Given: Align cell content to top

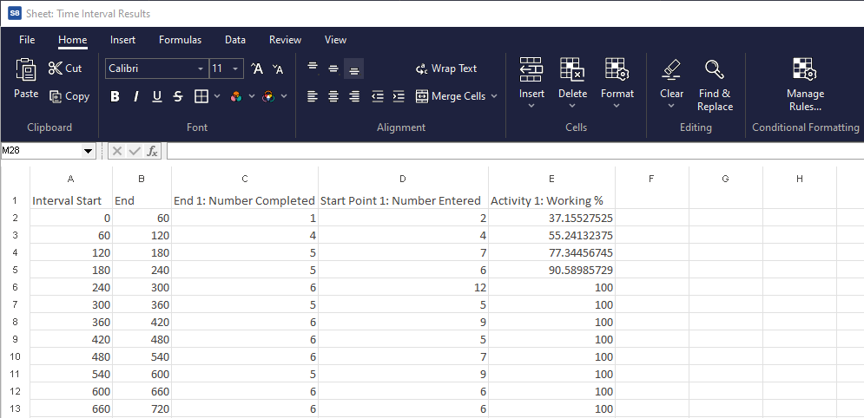Looking at the screenshot, I should pos(313,69).
